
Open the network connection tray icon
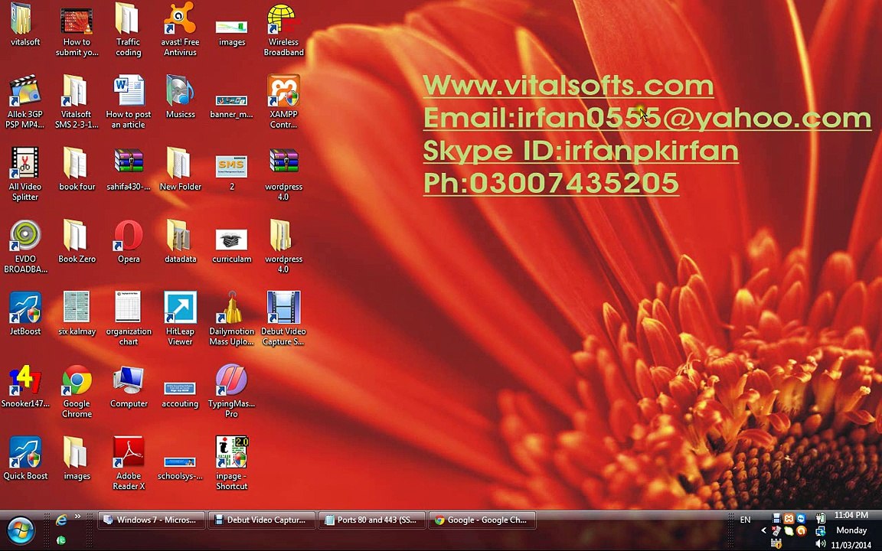point(820,531)
